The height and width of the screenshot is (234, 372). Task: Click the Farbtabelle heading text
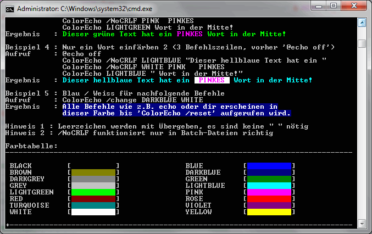(31, 146)
